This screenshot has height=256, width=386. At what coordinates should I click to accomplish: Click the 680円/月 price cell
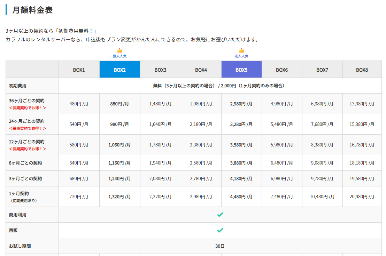(79, 179)
